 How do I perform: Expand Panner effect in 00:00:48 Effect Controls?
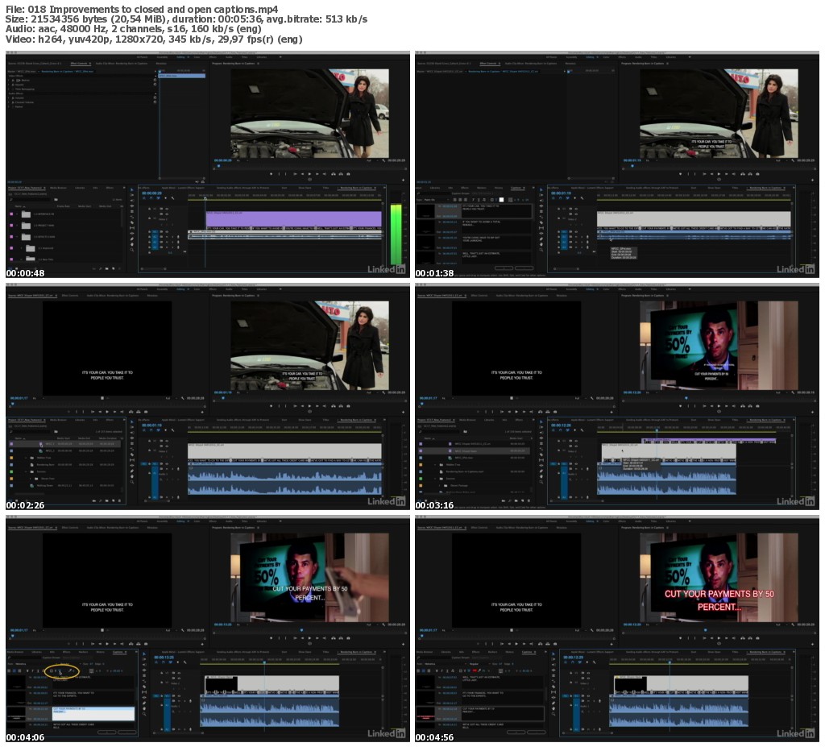[8, 107]
